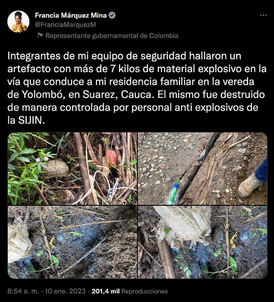Image resolution: width=274 pixels, height=302 pixels.
Task: Click the 201,4 mil view count
Action: click(x=105, y=291)
